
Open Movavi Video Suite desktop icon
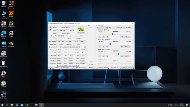pyautogui.click(x=4, y=55)
